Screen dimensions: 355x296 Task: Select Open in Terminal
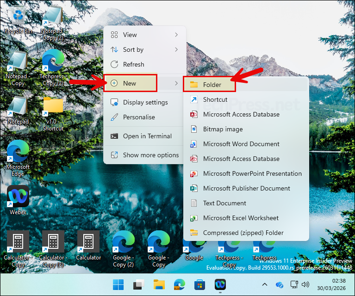(x=145, y=136)
